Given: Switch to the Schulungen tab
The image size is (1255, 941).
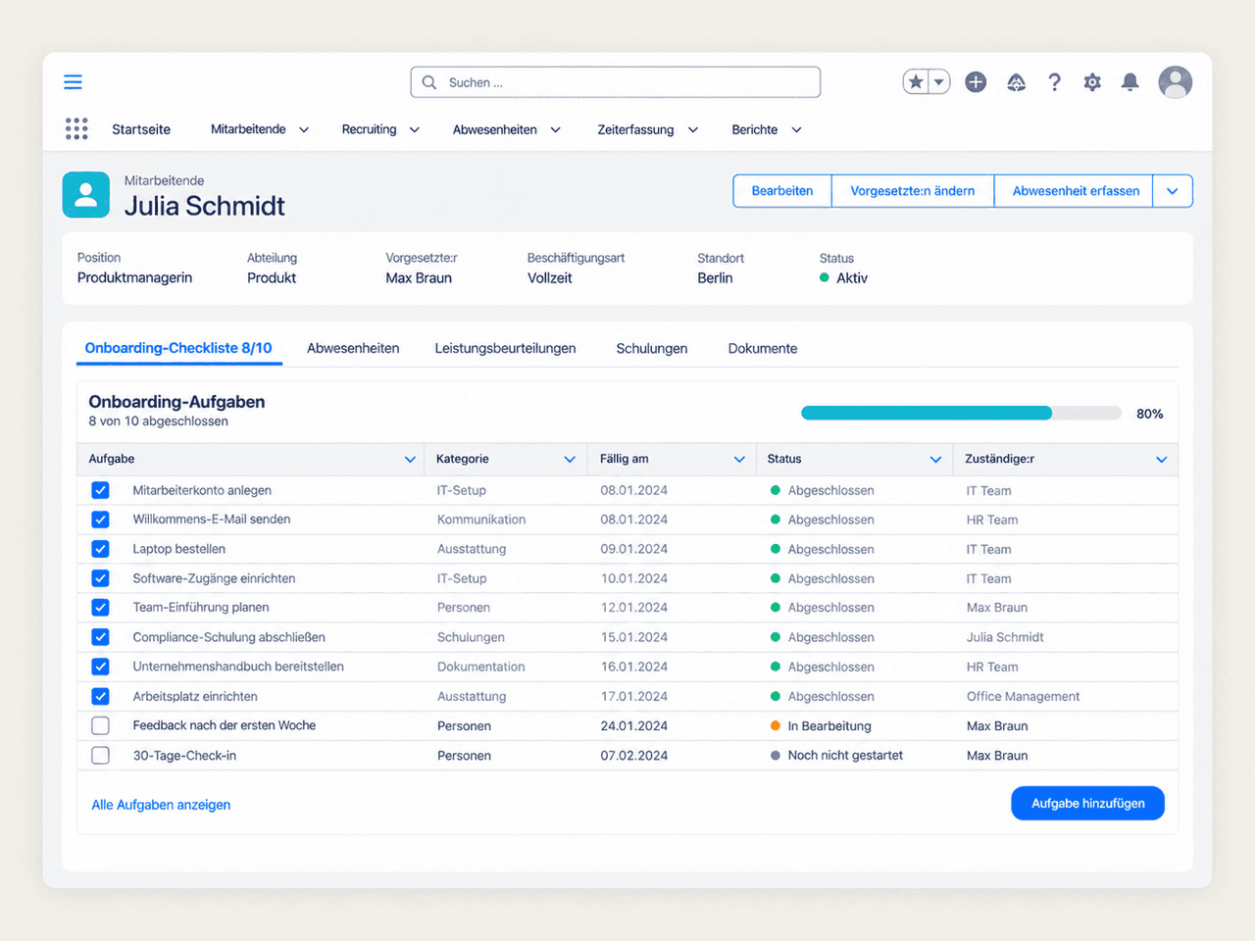Looking at the screenshot, I should (652, 348).
